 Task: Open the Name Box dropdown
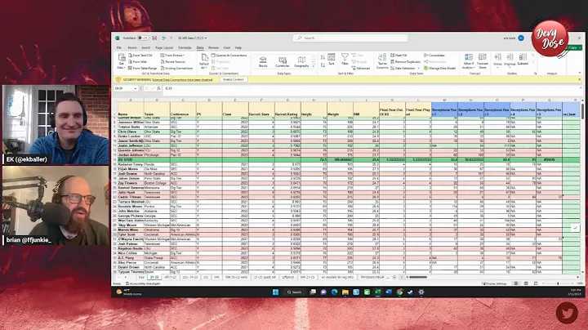click(135, 88)
